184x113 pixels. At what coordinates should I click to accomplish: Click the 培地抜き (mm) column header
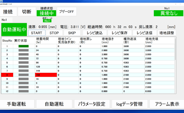pyautogui.click(x=112, y=41)
